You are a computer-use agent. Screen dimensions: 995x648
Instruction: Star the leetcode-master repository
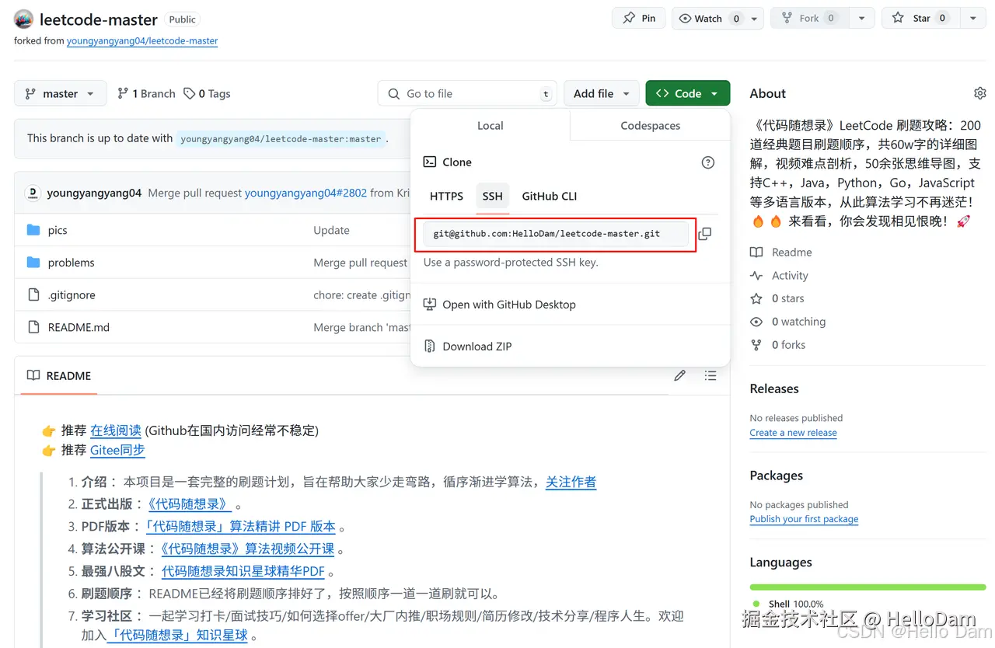coord(921,19)
